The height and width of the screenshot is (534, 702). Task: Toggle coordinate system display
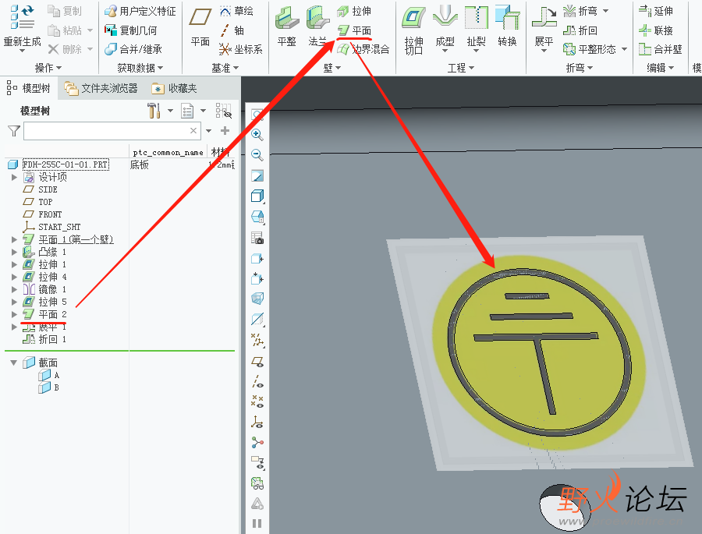[257, 422]
